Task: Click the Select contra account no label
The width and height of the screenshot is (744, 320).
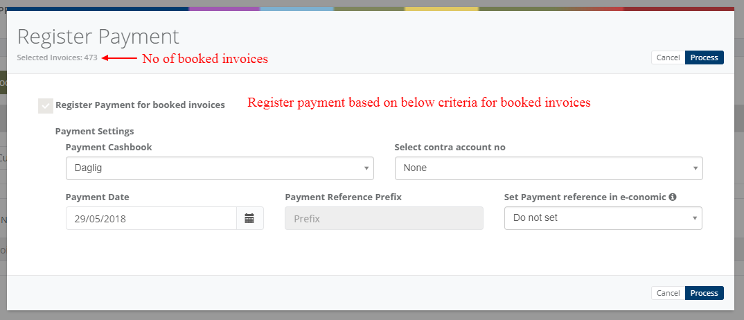Action: [450, 148]
